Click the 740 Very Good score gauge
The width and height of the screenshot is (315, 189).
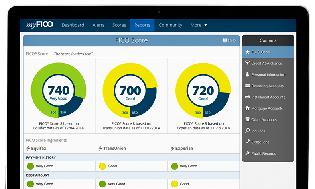coord(59,90)
